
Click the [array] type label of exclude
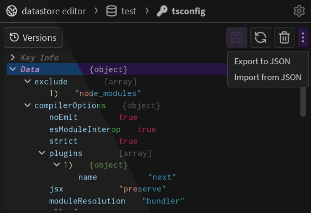120,82
